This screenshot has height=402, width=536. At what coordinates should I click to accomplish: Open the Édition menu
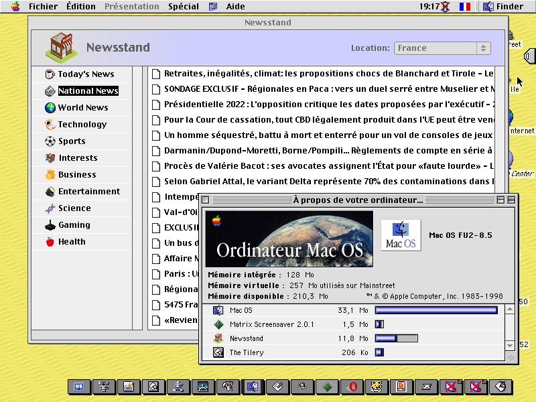coord(81,6)
